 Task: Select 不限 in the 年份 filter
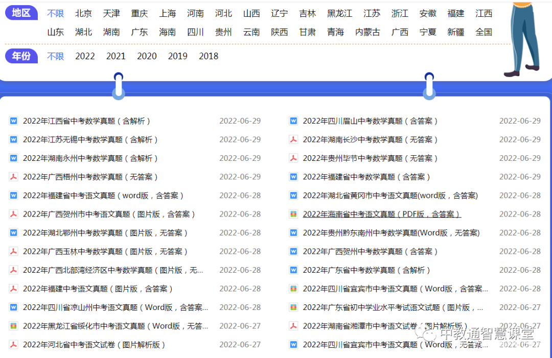pos(56,56)
